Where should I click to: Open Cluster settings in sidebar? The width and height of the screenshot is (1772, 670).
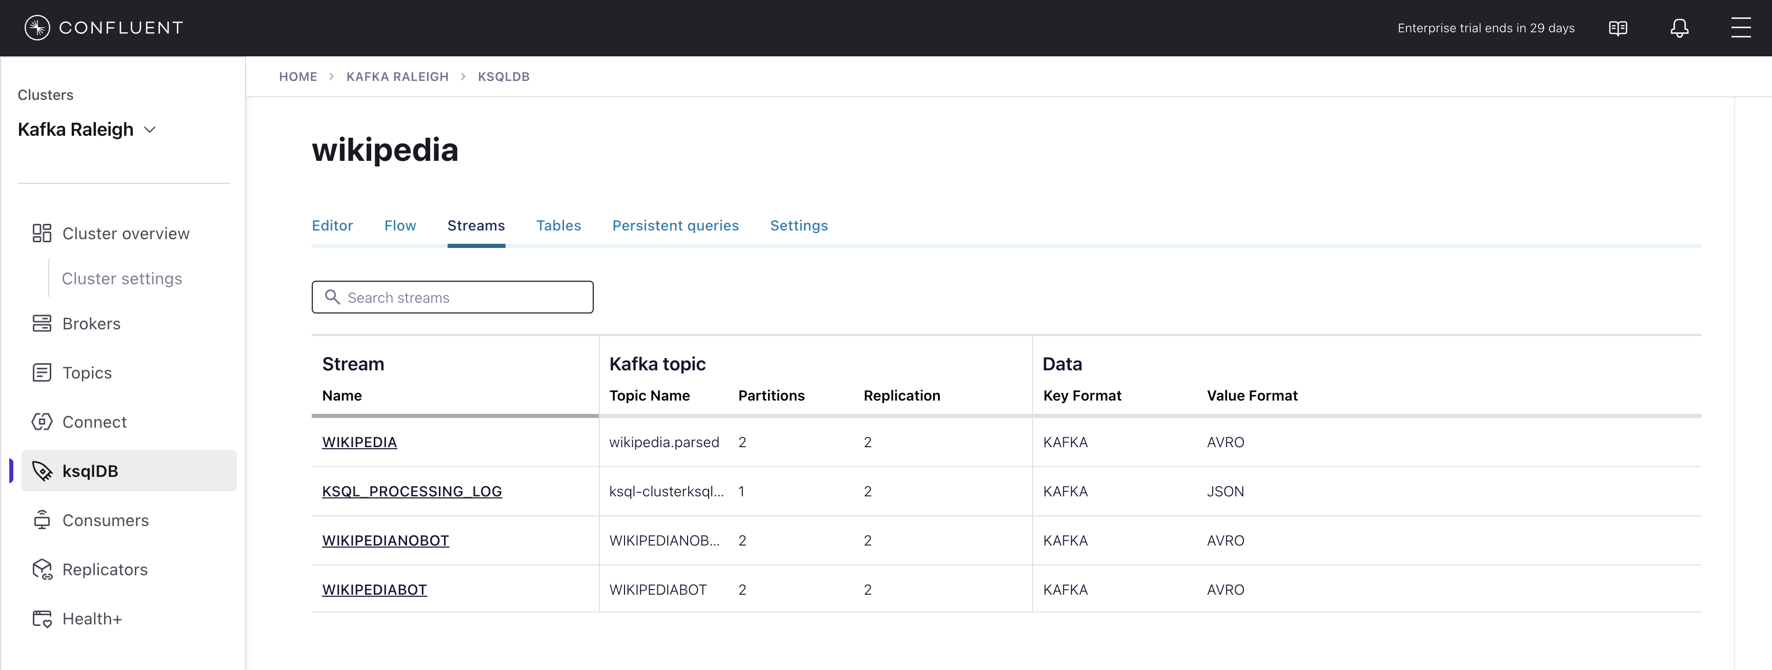point(122,279)
